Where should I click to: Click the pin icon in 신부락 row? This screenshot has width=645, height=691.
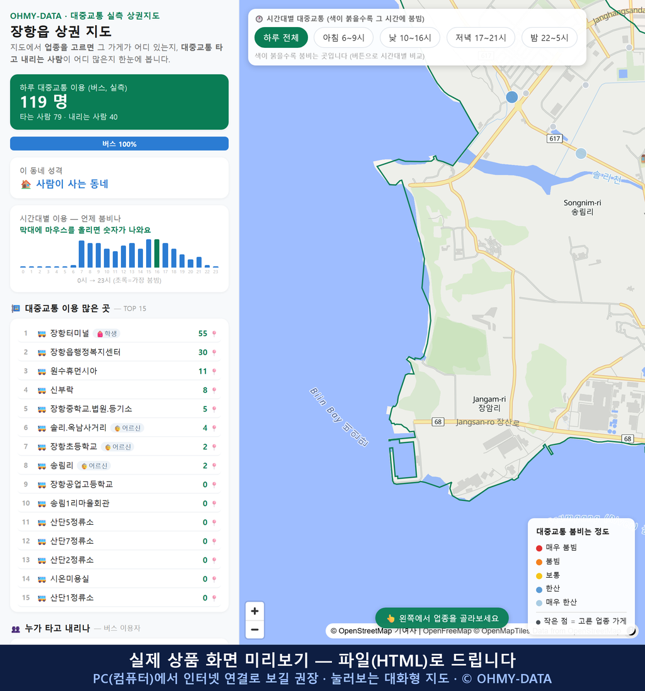pyautogui.click(x=214, y=390)
